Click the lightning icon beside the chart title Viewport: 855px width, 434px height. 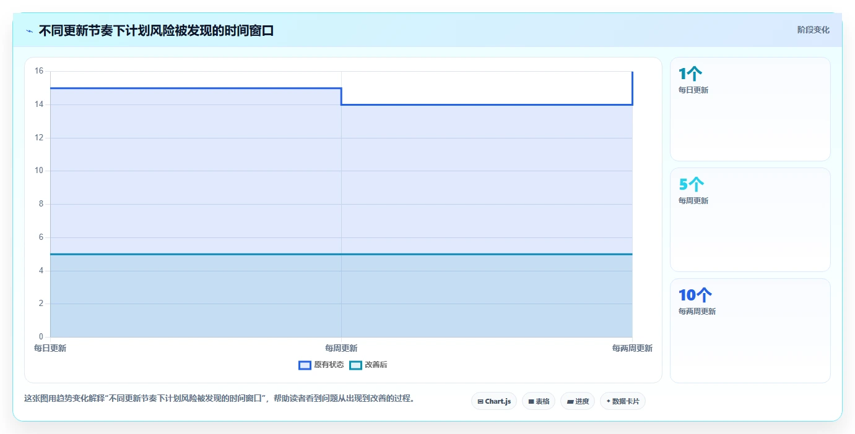[x=29, y=31]
